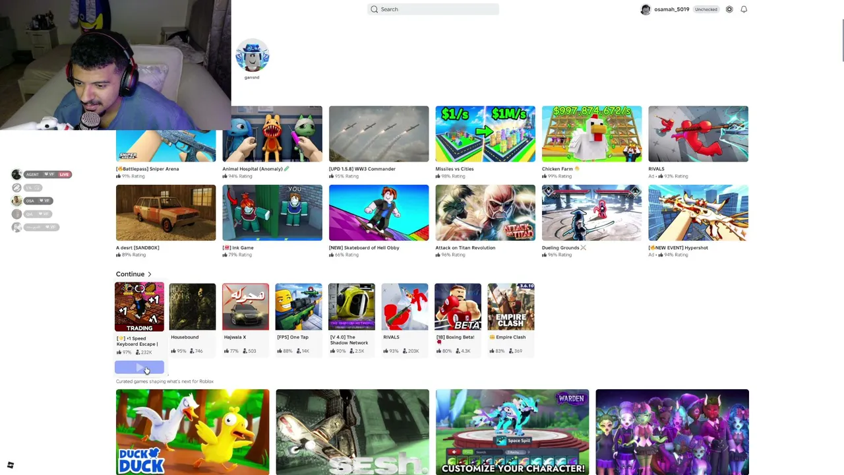Open Sniper Arena thumbnail
This screenshot has height=475, width=844.
click(166, 146)
